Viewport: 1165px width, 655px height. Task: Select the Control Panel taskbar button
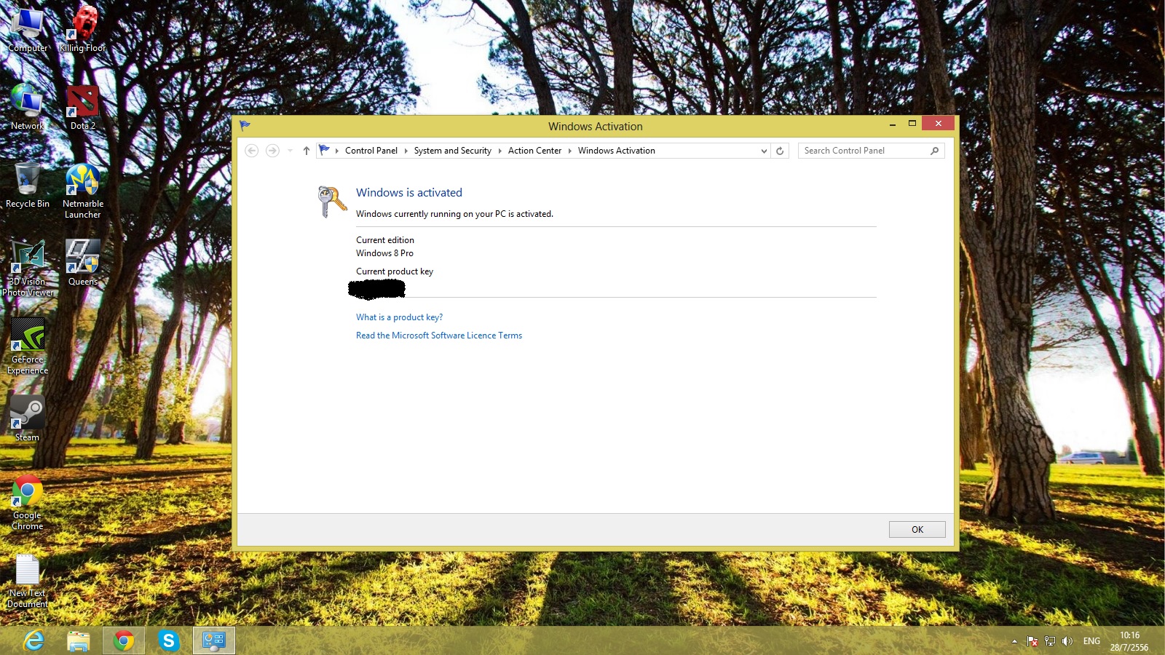tap(214, 640)
